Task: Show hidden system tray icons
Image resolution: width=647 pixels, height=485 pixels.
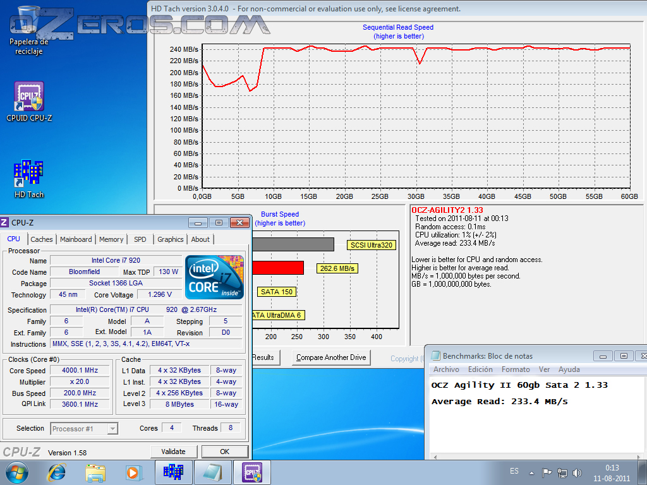Action: (531, 473)
